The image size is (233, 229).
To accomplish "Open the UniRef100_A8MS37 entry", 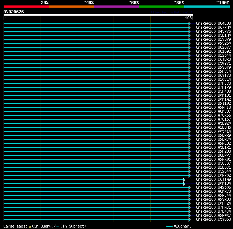I will (x=213, y=112).
